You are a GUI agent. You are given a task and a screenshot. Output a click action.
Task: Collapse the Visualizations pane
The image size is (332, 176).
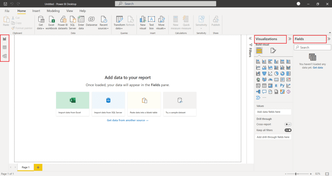point(290,39)
